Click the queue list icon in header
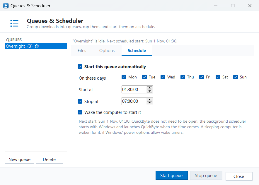The height and width of the screenshot is (185, 259). 14,23
